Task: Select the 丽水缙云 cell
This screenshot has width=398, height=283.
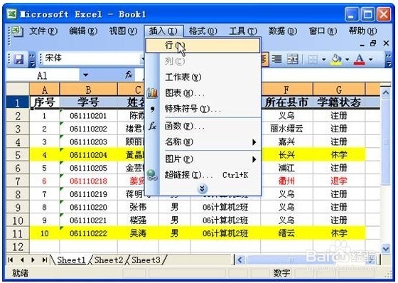Action: click(x=287, y=129)
